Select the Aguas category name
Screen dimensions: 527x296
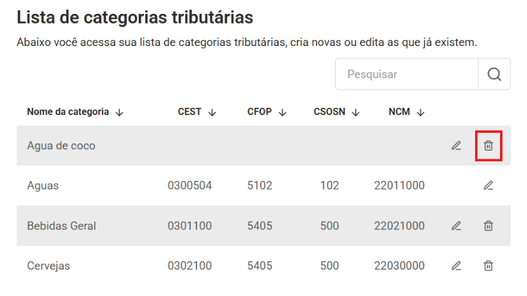(43, 185)
